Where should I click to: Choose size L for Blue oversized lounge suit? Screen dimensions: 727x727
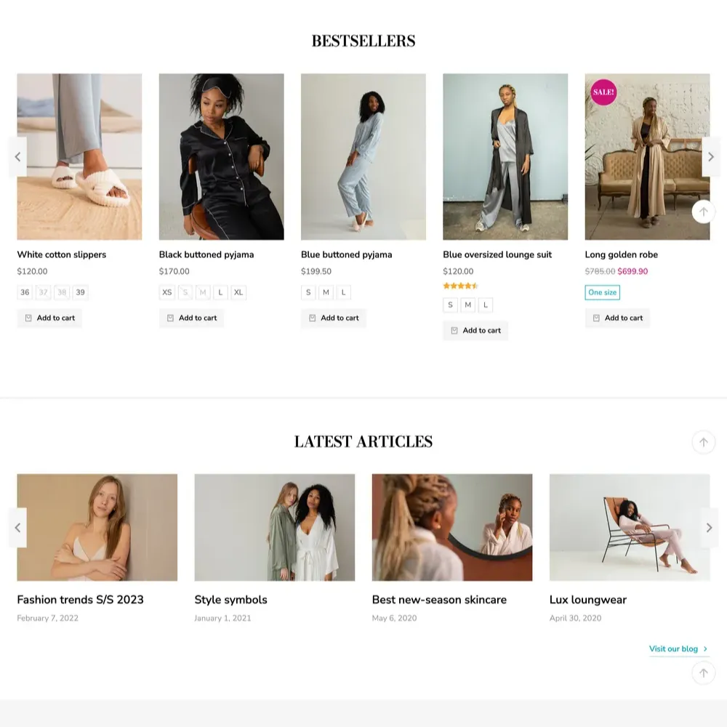pos(486,305)
